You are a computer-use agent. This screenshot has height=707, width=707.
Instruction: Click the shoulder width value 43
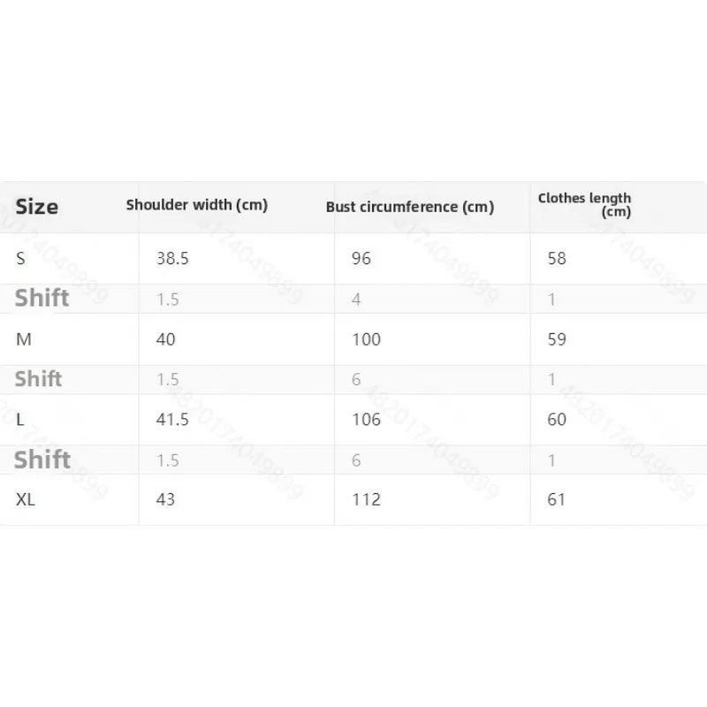pyautogui.click(x=165, y=499)
